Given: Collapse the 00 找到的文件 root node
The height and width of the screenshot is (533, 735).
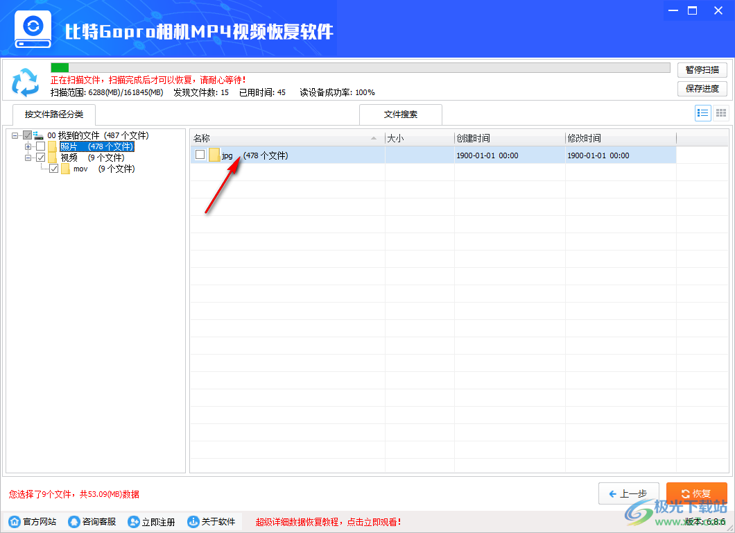Looking at the screenshot, I should coord(15,135).
